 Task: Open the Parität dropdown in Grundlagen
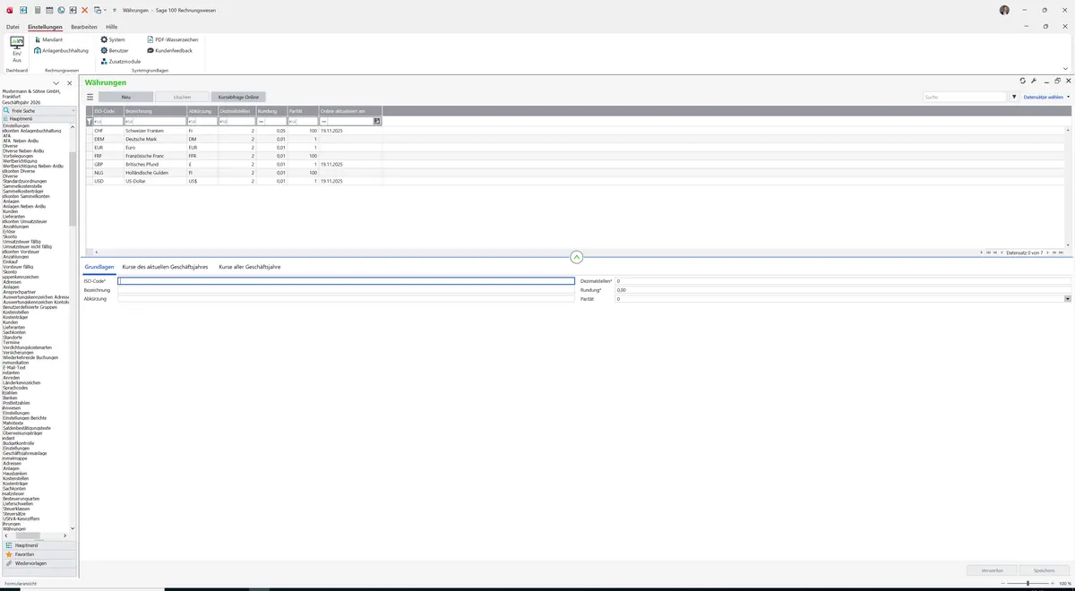point(1067,299)
